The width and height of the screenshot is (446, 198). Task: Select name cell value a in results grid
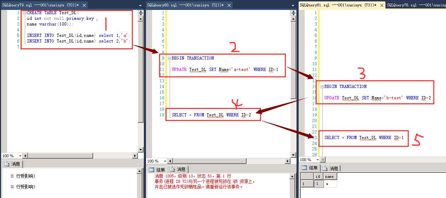click(331, 184)
